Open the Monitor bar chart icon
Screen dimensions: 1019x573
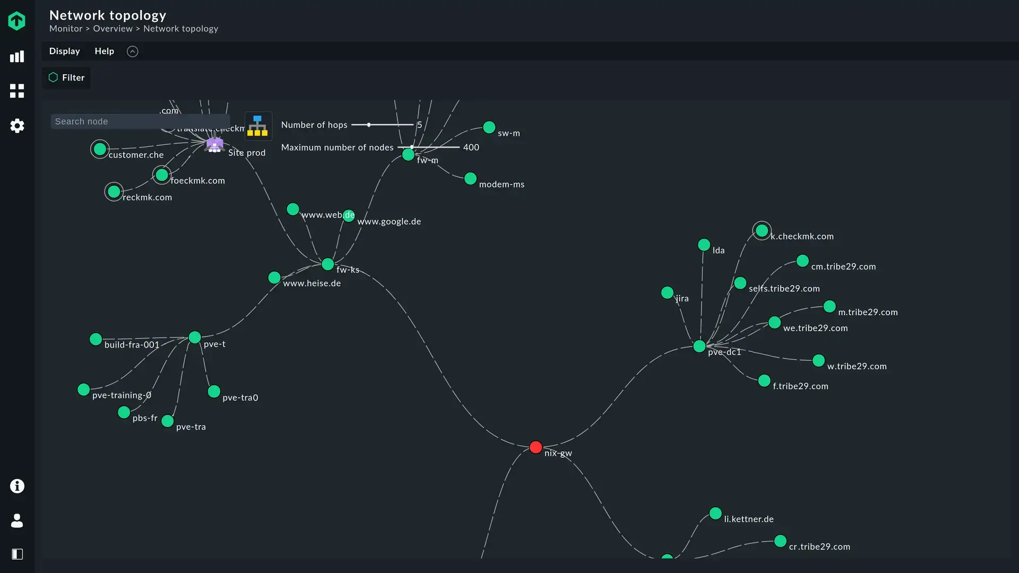tap(17, 57)
